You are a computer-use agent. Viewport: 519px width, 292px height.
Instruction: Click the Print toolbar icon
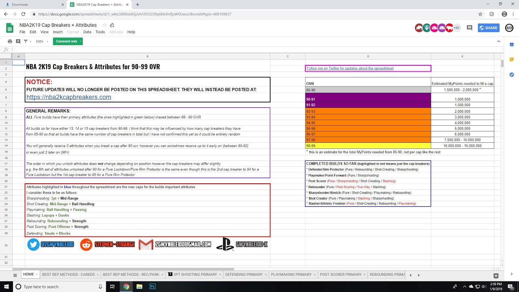click(x=10, y=41)
